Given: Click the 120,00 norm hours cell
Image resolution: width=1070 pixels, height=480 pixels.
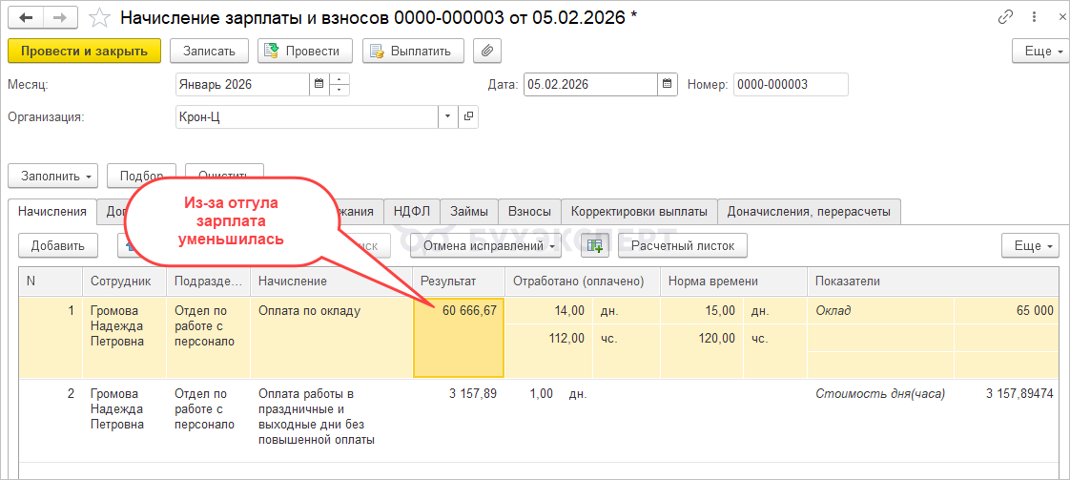Looking at the screenshot, I should tap(702, 337).
